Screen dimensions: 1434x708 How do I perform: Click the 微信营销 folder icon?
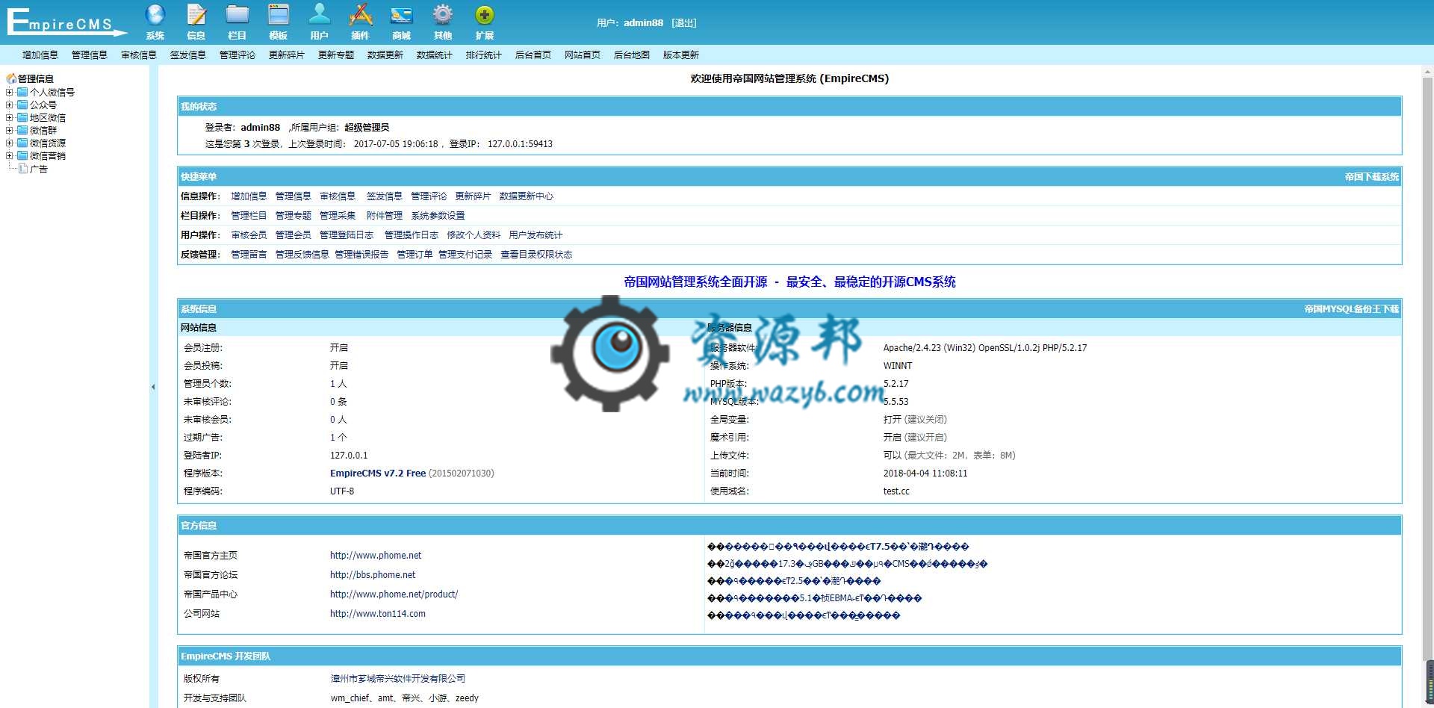22,155
